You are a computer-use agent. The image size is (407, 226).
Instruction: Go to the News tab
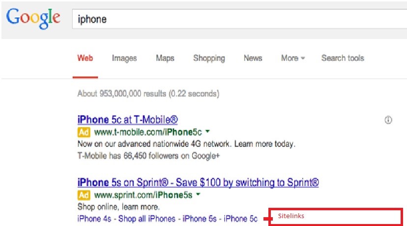pos(253,58)
